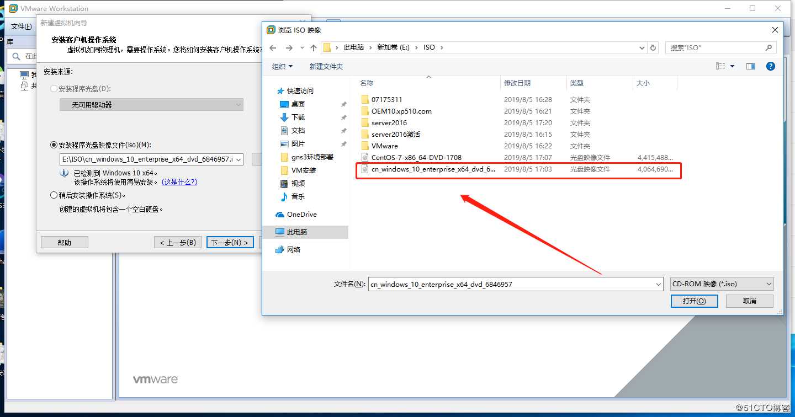Click the search magnifier icon
795x417 pixels.
tap(769, 48)
